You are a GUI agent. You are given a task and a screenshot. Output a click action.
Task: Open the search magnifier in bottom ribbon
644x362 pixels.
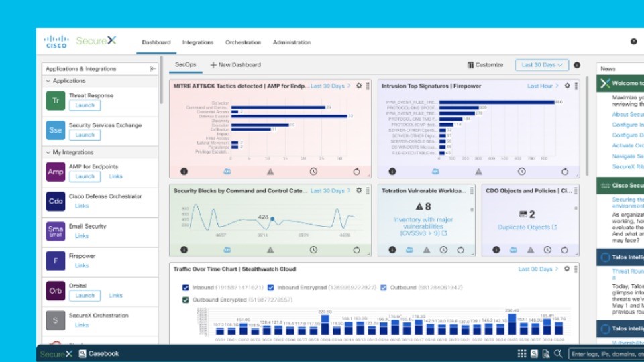pos(558,353)
